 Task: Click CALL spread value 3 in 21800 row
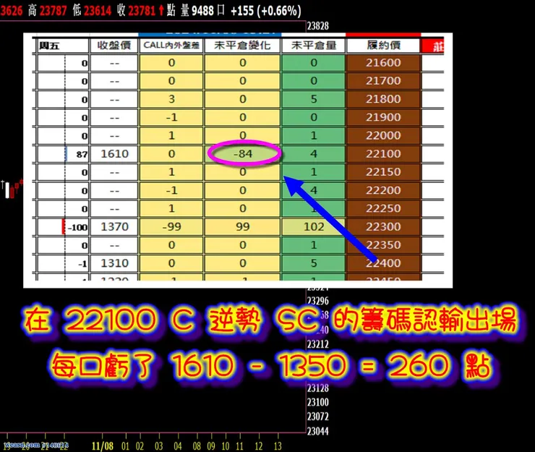pyautogui.click(x=171, y=99)
